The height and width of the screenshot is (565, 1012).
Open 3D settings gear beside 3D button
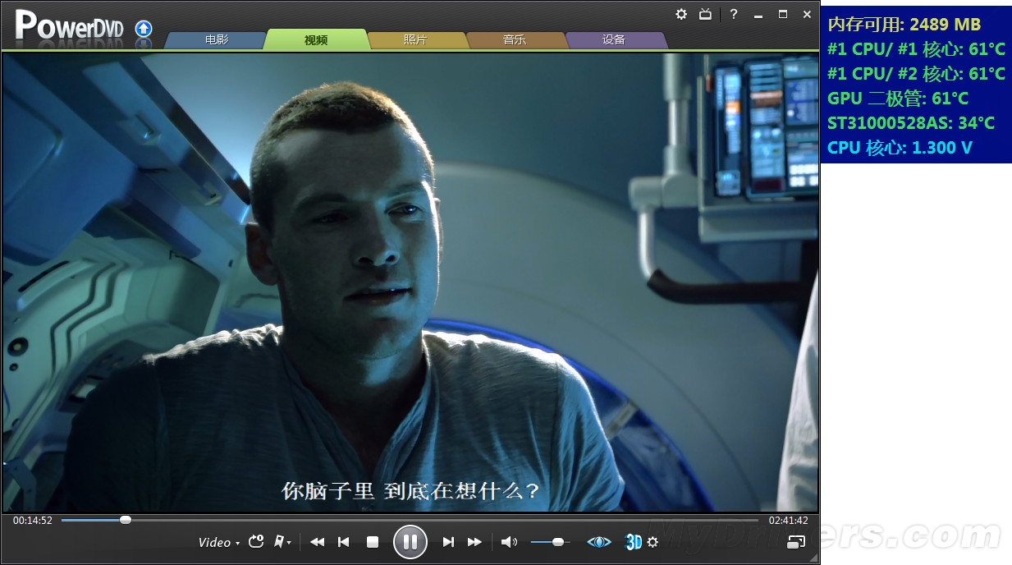(653, 542)
